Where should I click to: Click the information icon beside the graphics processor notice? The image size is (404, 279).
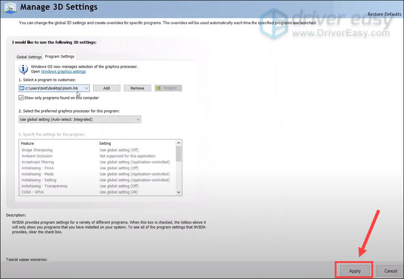(23, 68)
